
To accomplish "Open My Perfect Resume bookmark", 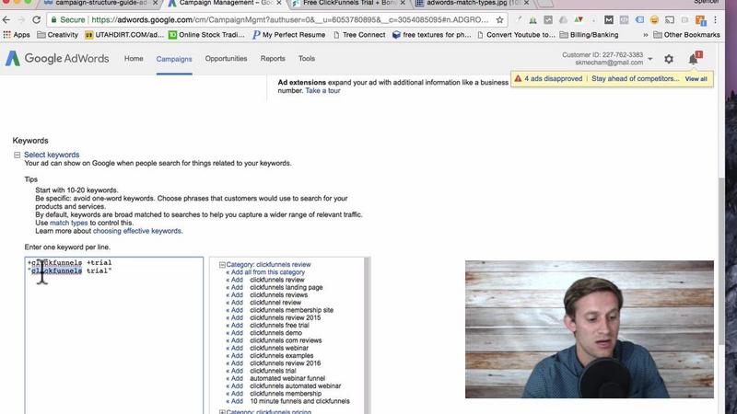I will [x=288, y=35].
